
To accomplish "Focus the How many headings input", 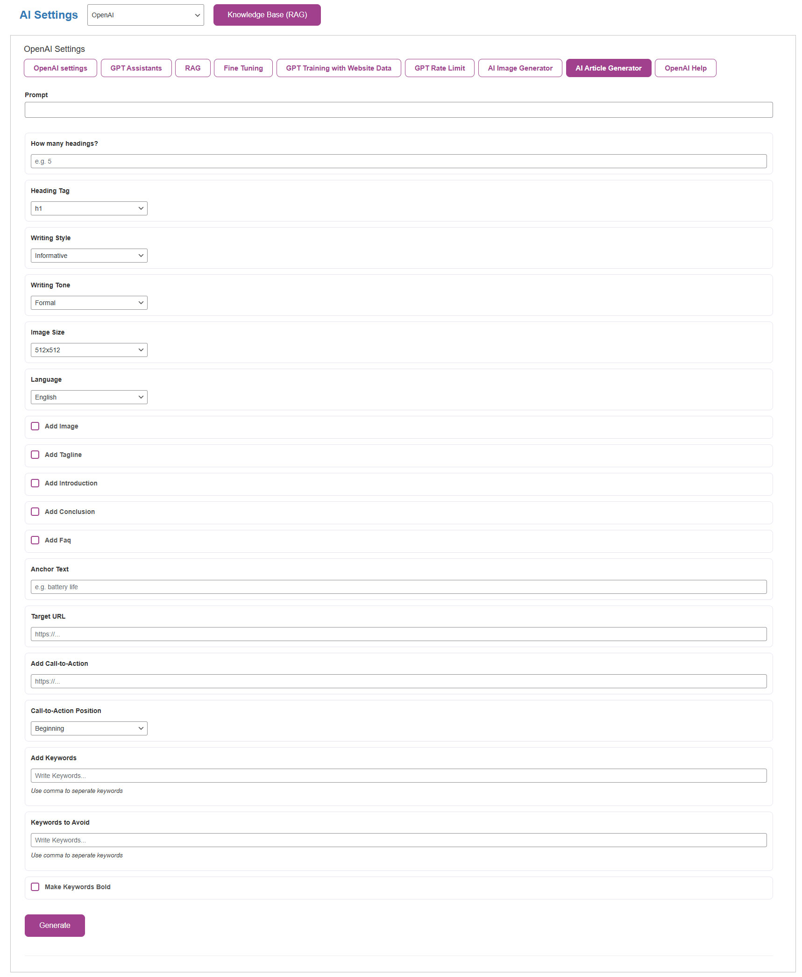I will coord(398,161).
